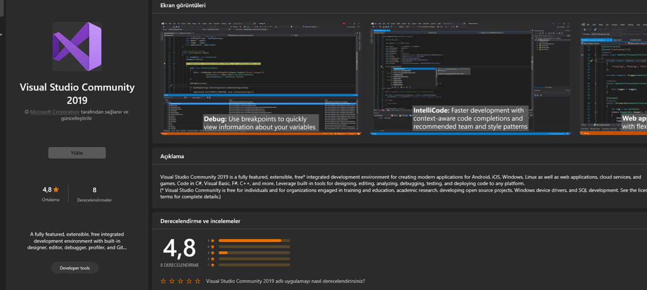Rate the app two stars
Image resolution: width=647 pixels, height=290 pixels.
point(172,281)
